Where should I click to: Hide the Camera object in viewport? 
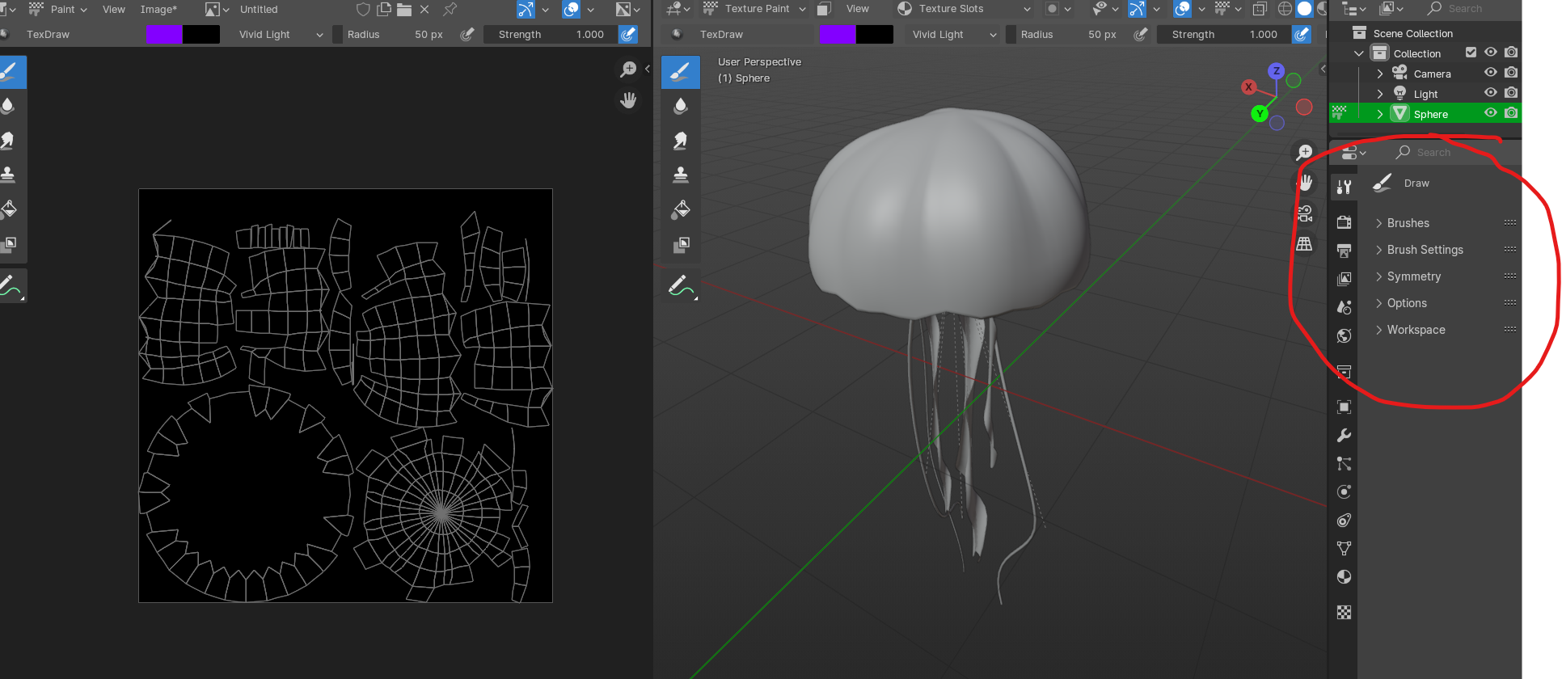pyautogui.click(x=1491, y=73)
